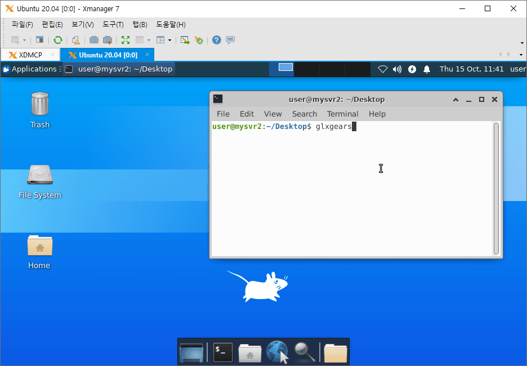Open Xconfig gear toolbar icon
The image size is (527, 366).
(199, 41)
